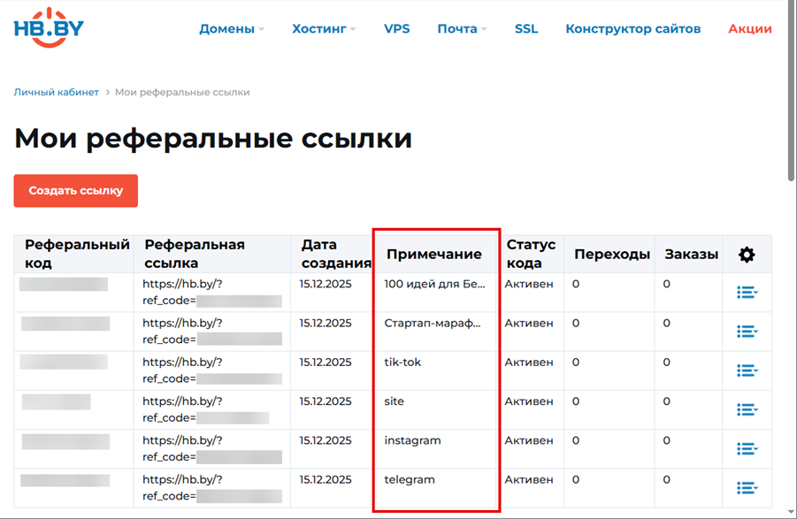Image resolution: width=797 pixels, height=519 pixels.
Task: Open the SSL menu item
Action: click(526, 29)
